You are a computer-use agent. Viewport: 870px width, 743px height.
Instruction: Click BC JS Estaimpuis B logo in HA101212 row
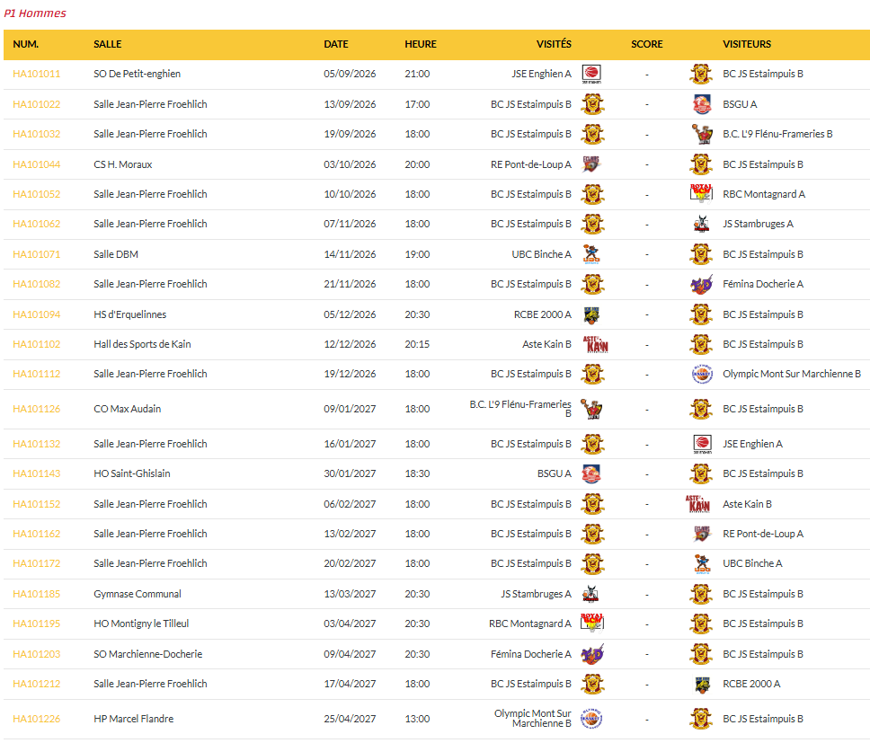coord(592,685)
